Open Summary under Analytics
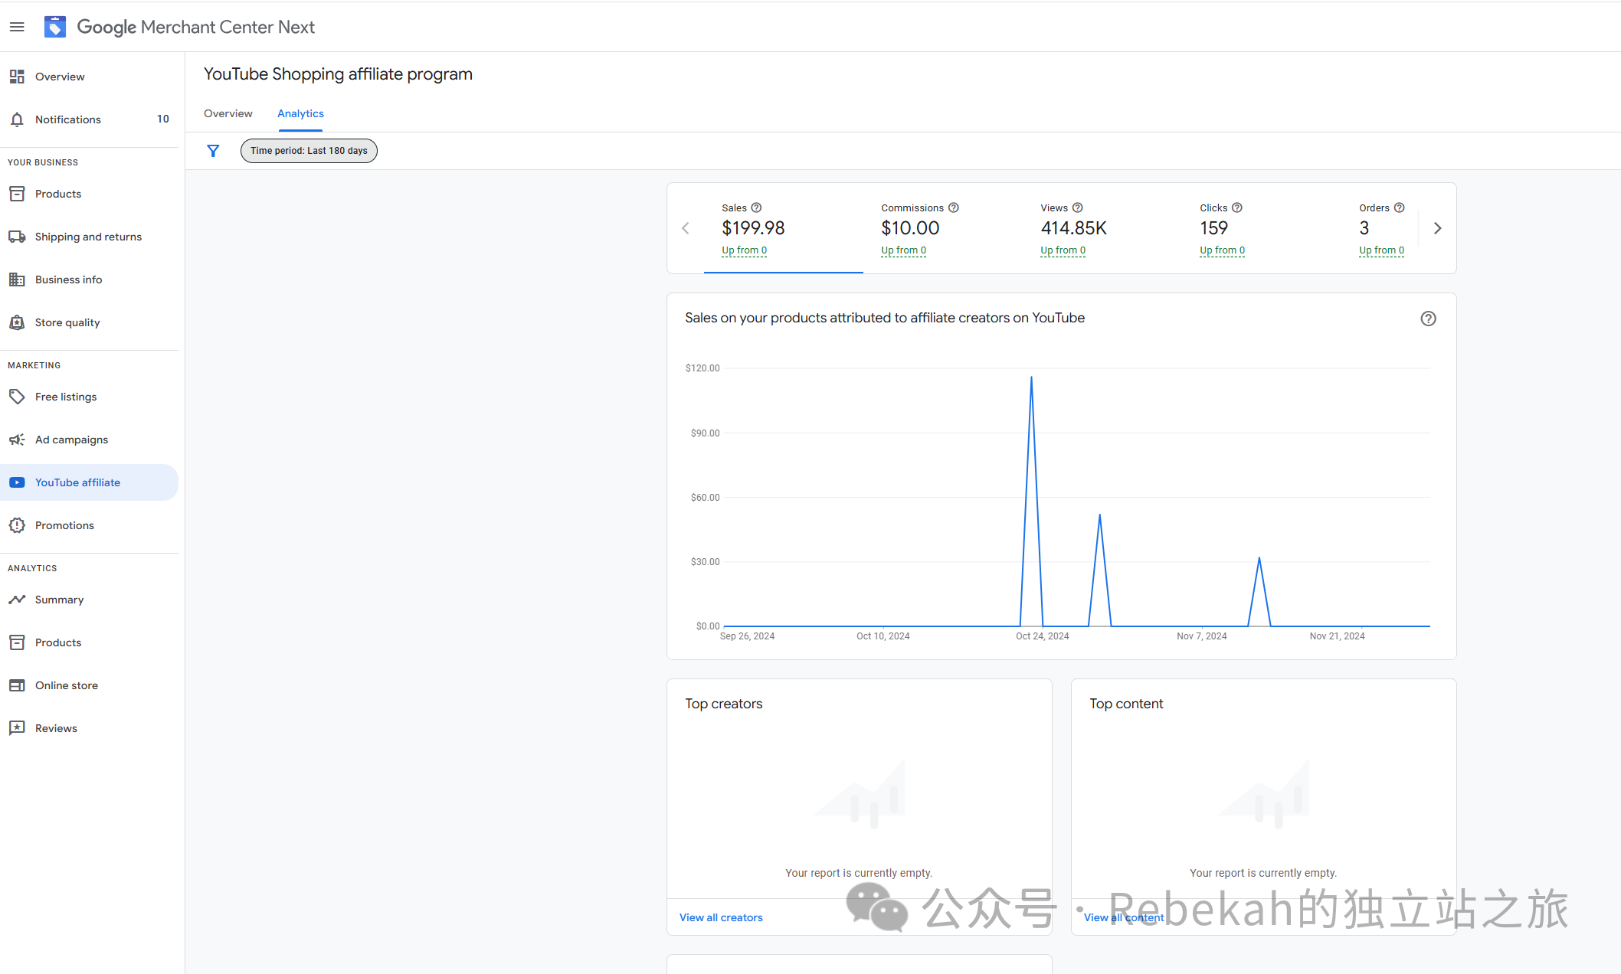This screenshot has width=1621, height=974. [89, 600]
